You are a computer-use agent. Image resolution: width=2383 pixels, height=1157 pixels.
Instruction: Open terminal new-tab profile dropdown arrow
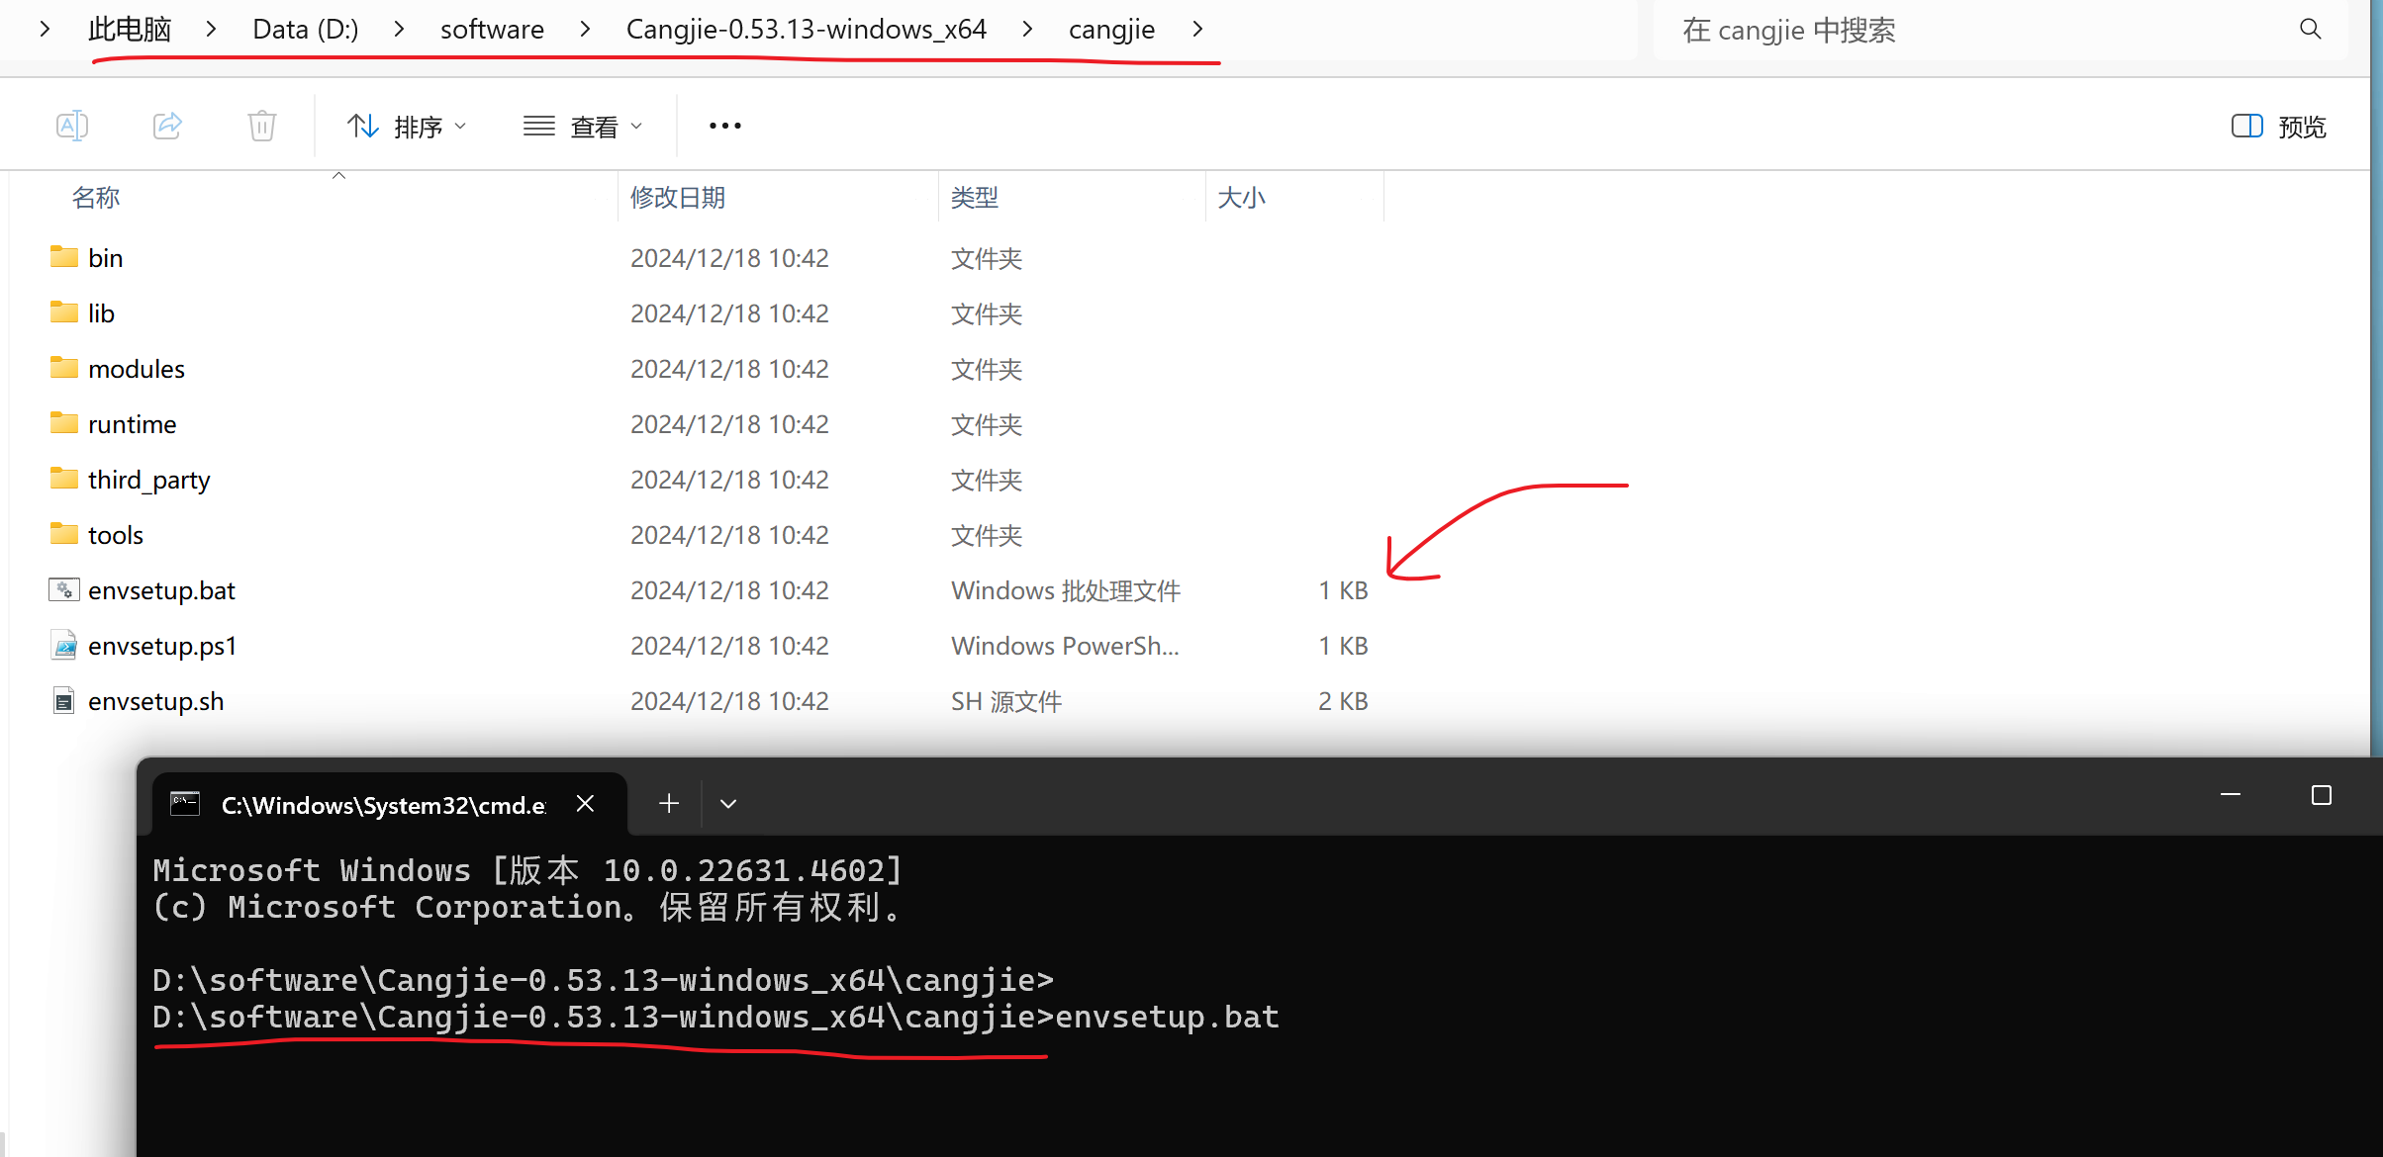tap(728, 804)
